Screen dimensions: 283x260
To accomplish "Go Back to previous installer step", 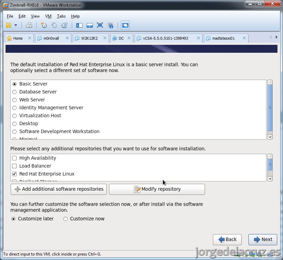I will tap(227, 239).
